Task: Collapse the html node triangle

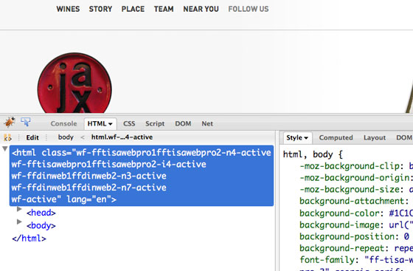Action: (x=4, y=149)
